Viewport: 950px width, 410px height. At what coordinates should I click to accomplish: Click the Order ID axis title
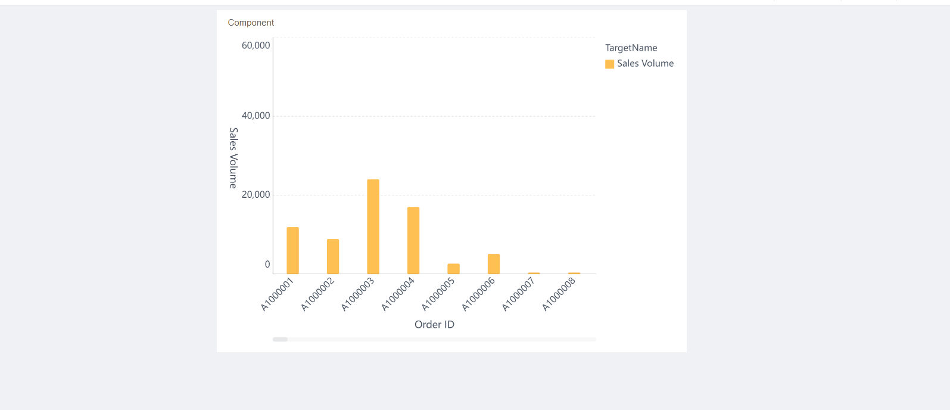click(x=434, y=324)
